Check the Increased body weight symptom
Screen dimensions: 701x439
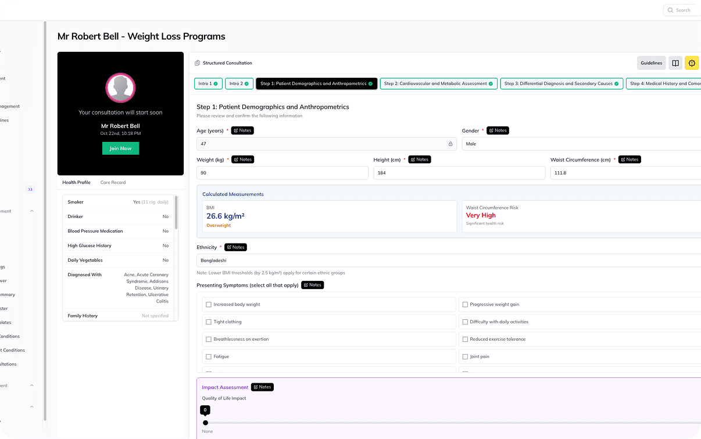(x=209, y=304)
